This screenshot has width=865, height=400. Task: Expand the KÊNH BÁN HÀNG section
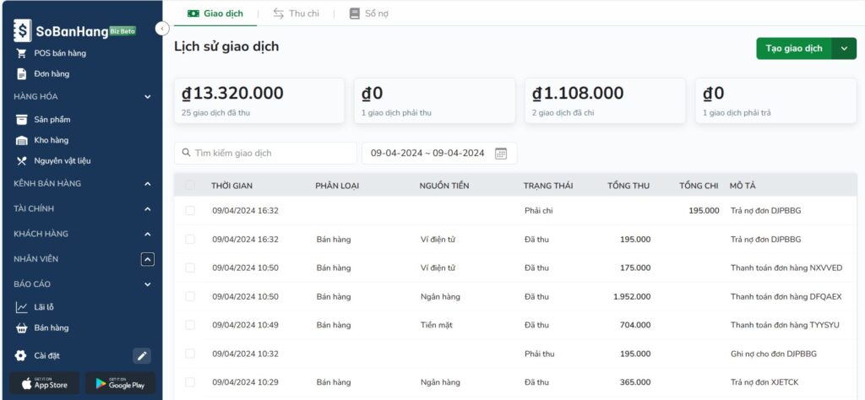147,183
